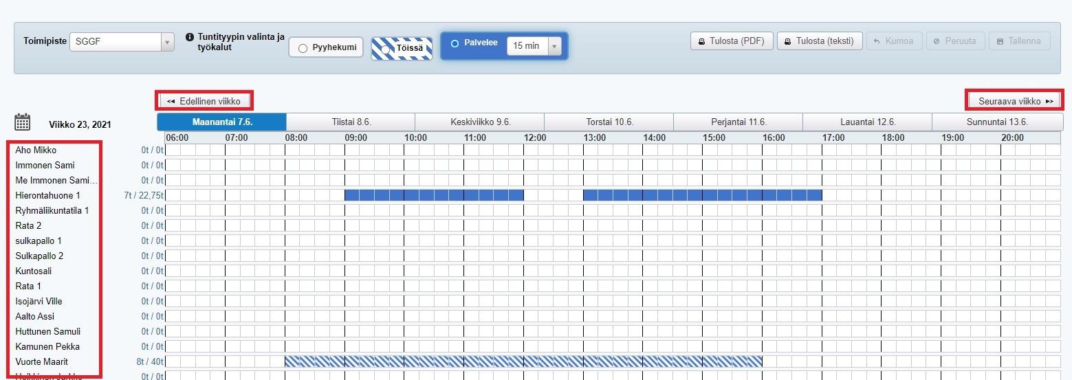Select the striped Töissä radio option

385,49
